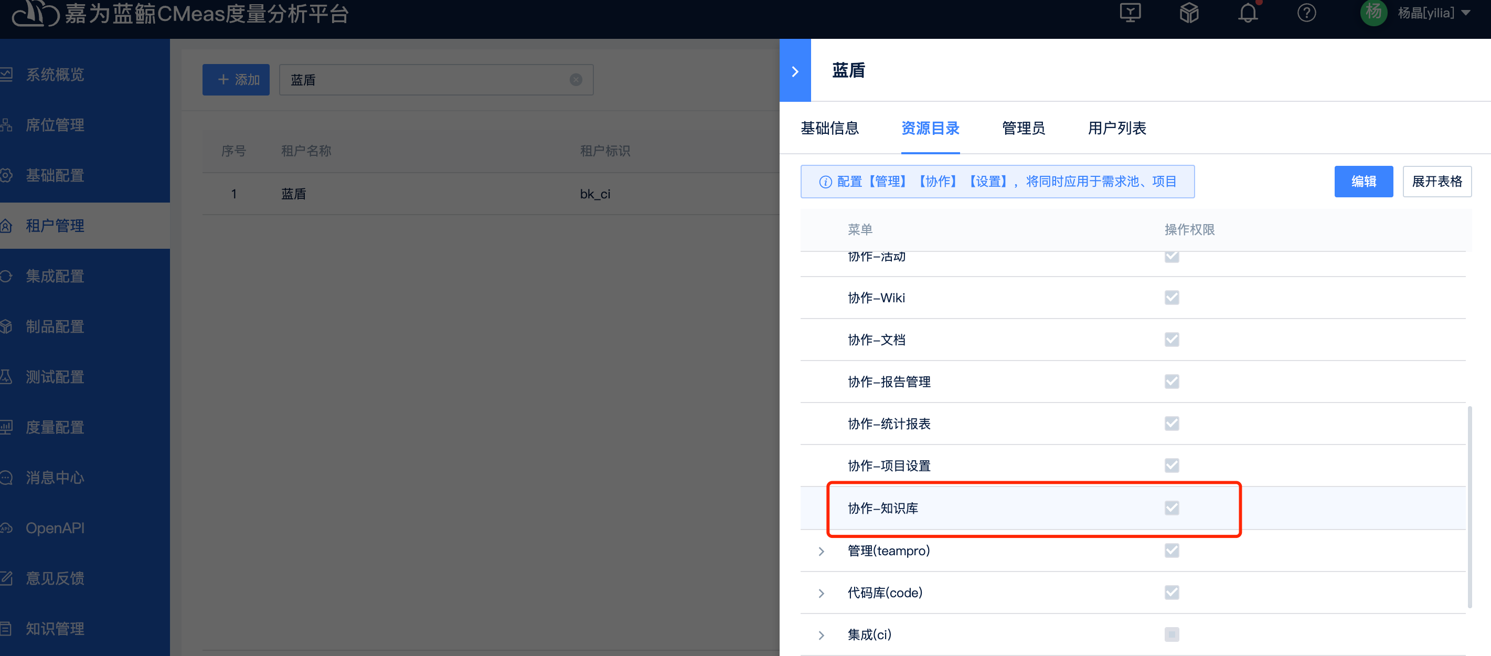Toggle 集成(ci) permission checkbox
Viewport: 1491px width, 656px height.
1171,634
